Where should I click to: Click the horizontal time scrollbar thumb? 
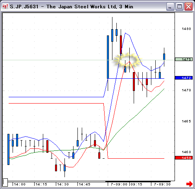(138, 182)
